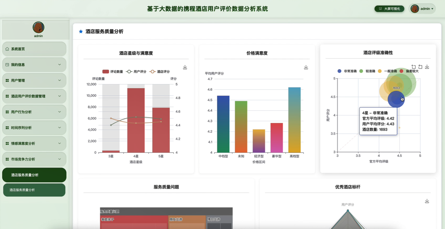Click the grid icon beside 用户管理
445x229 pixels.
click(7, 80)
